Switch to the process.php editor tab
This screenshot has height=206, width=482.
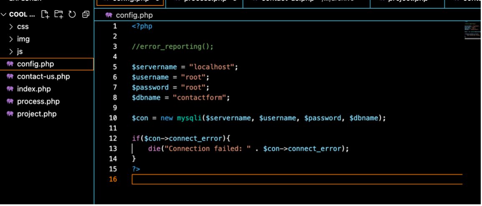pos(204,2)
